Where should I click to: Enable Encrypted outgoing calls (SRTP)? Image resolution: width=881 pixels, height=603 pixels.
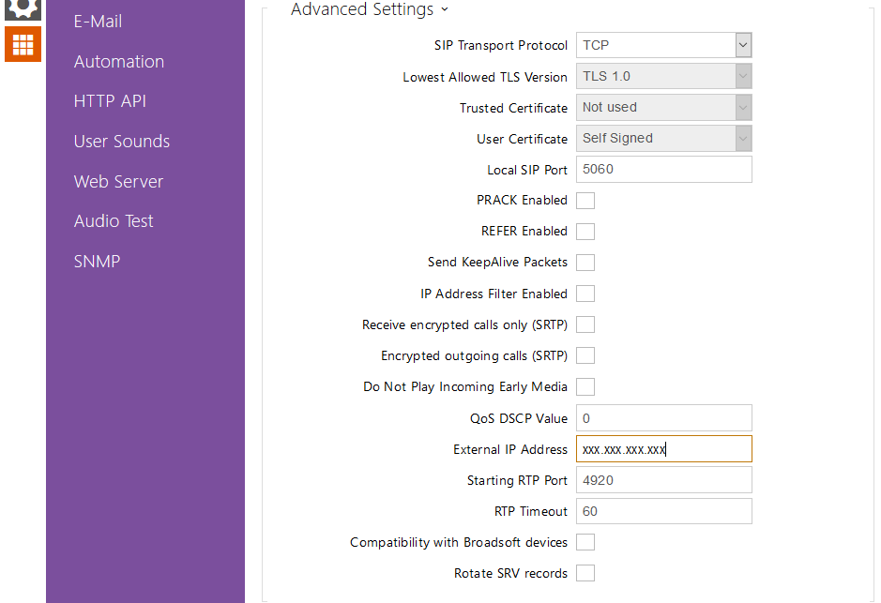click(585, 355)
